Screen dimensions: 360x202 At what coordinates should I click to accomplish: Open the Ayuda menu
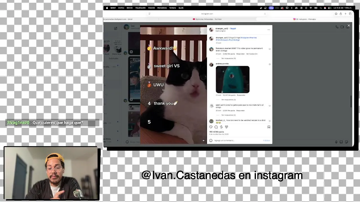181,8
